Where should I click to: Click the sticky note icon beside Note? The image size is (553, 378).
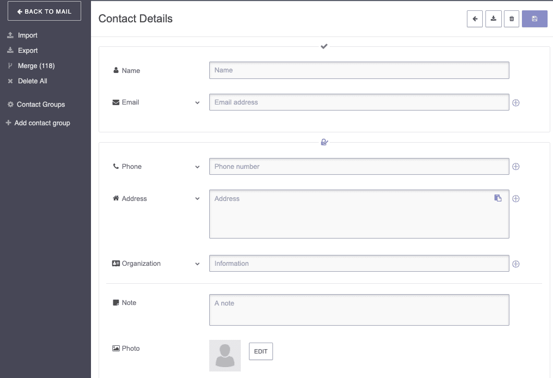click(116, 302)
